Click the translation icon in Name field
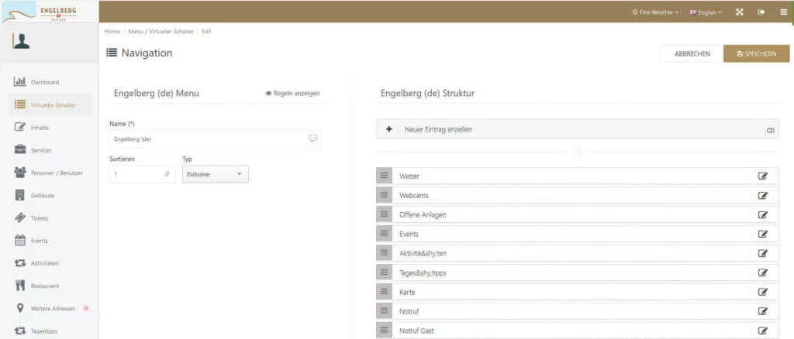 tap(313, 139)
